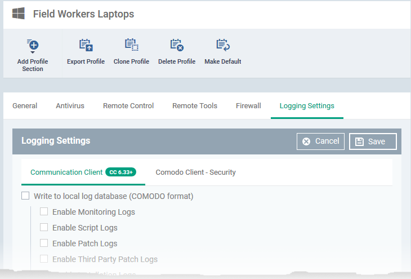The height and width of the screenshot is (279, 411).
Task: Toggle Enable Patch Logs checkbox
Action: [x=44, y=243]
